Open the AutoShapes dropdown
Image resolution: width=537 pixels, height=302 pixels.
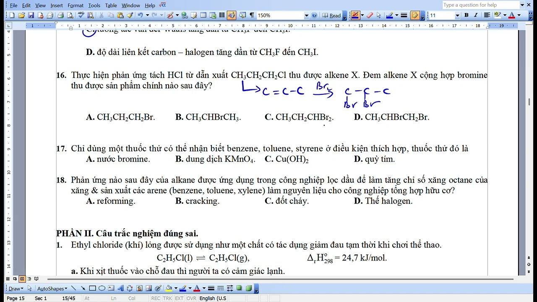coord(52,289)
